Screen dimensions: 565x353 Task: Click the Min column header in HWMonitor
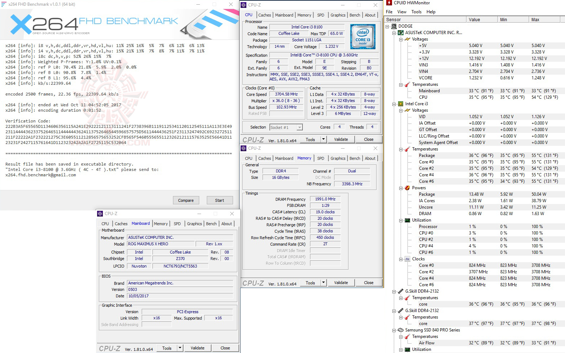click(x=513, y=20)
